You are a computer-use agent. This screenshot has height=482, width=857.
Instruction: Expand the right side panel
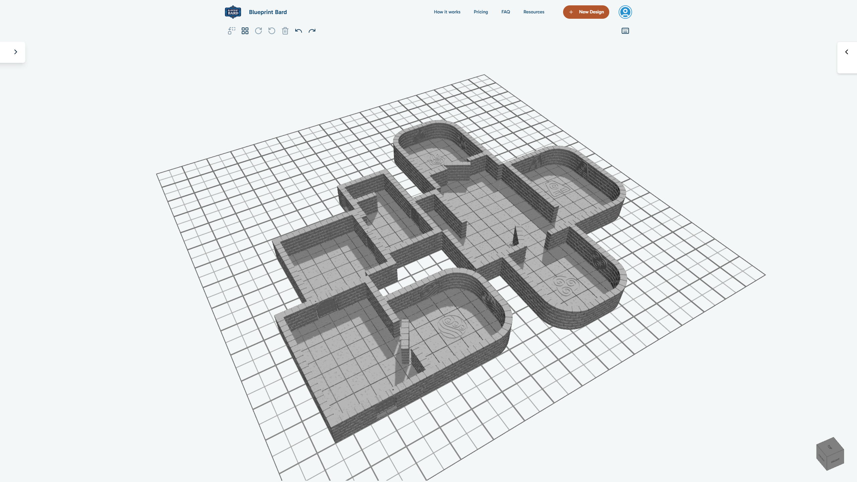[847, 52]
